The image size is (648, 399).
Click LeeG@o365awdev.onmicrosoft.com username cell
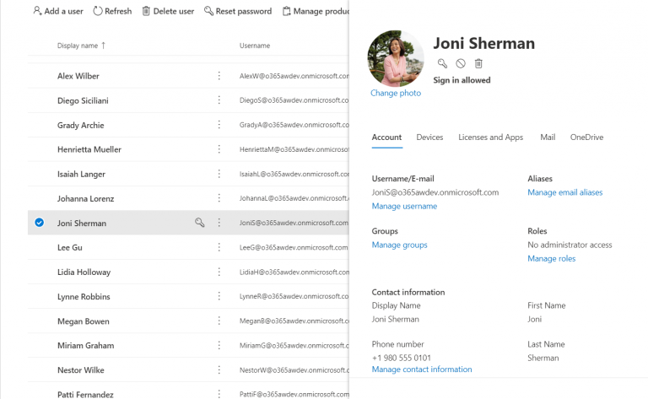pyautogui.click(x=294, y=247)
